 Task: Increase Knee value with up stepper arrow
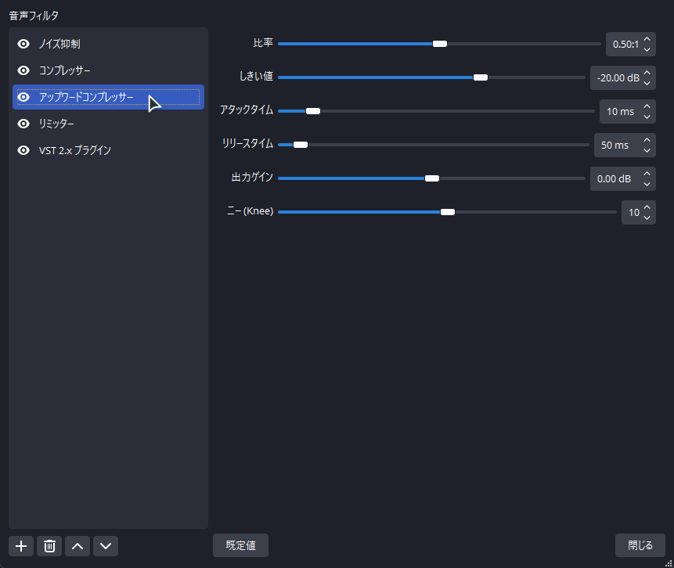(x=647, y=207)
